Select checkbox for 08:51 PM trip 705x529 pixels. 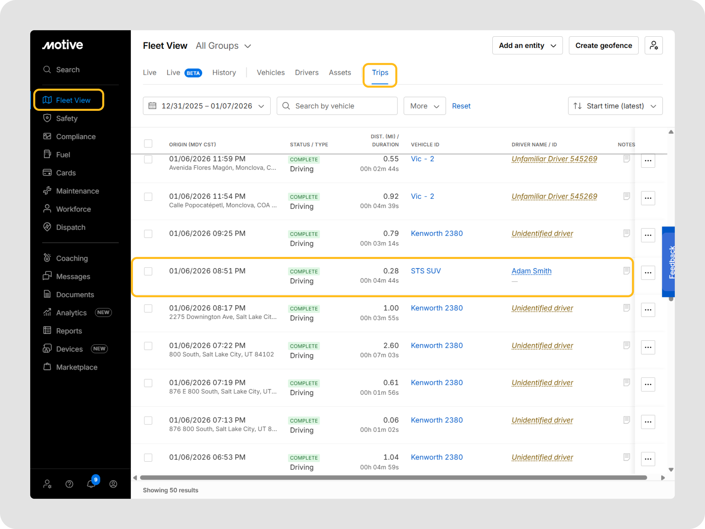pos(148,271)
